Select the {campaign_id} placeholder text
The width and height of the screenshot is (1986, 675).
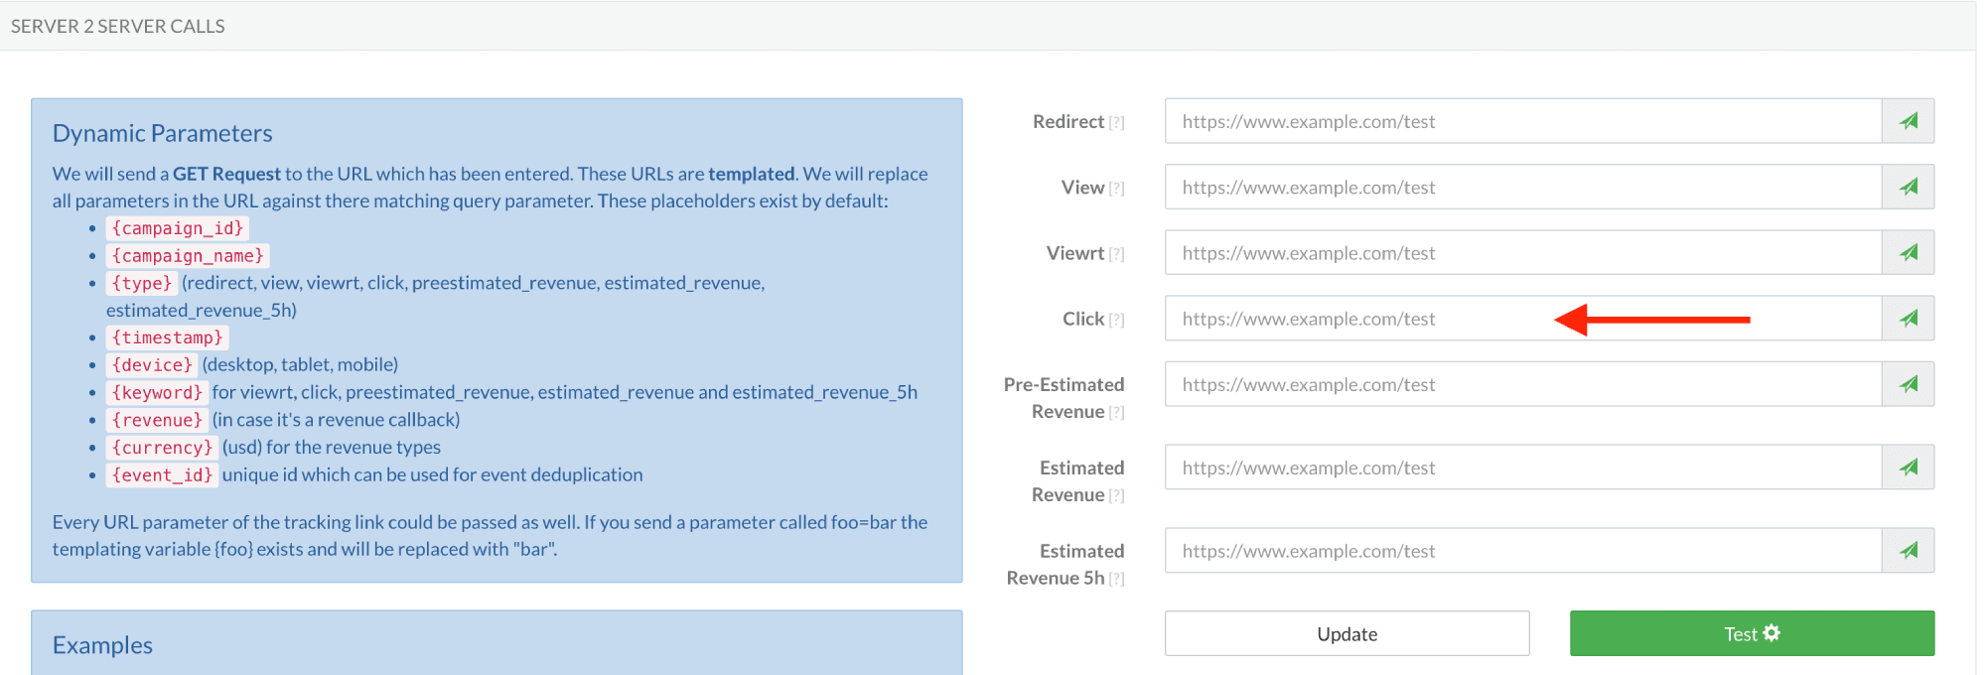tap(178, 228)
